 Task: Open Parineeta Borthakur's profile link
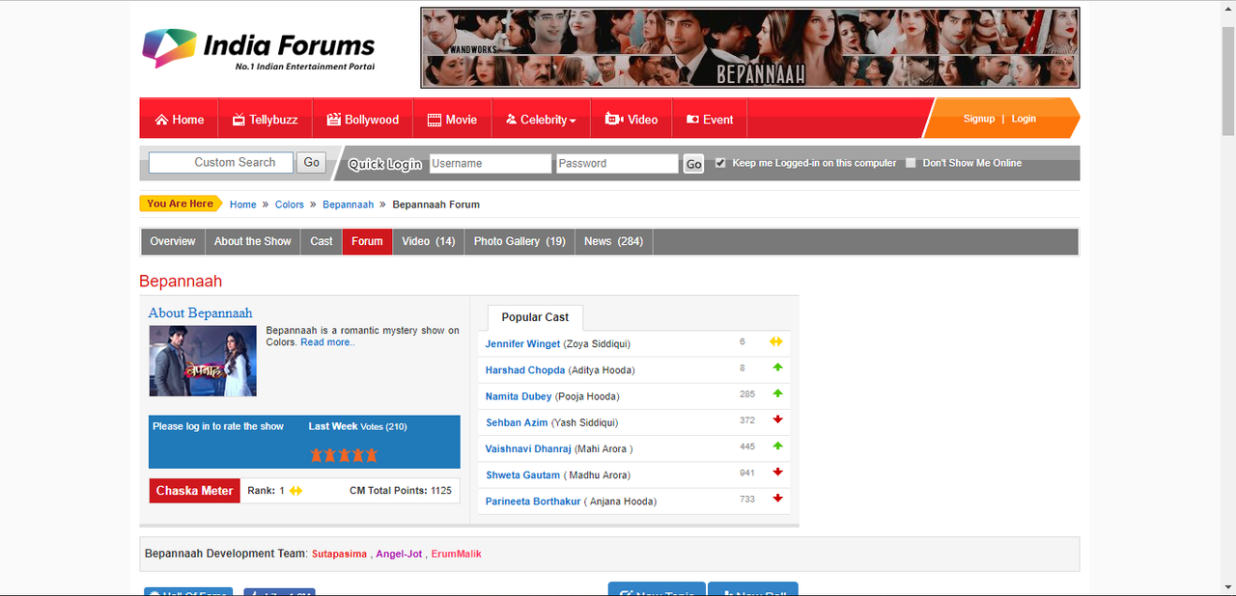click(533, 501)
